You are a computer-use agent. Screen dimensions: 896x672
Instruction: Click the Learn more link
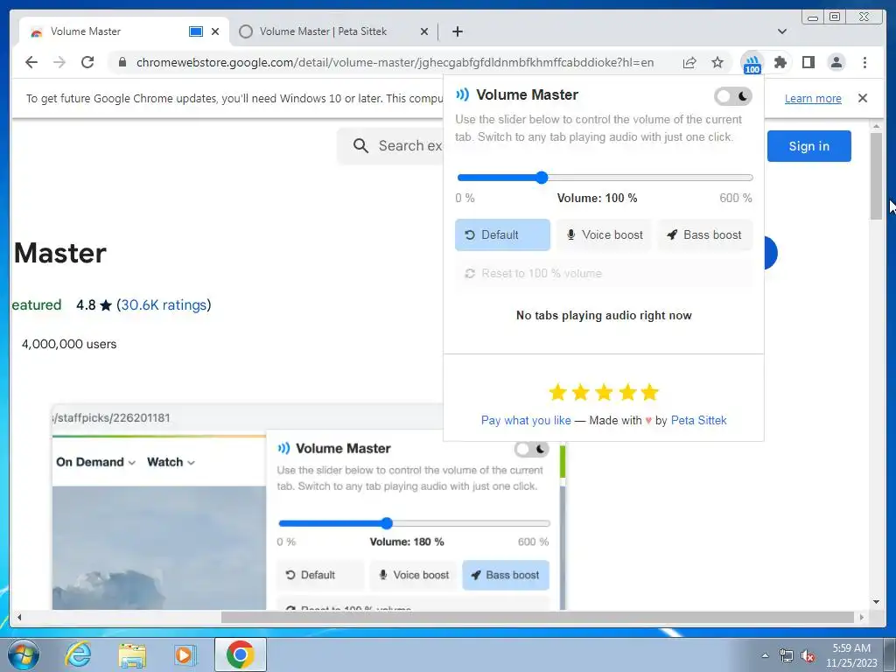(x=813, y=98)
